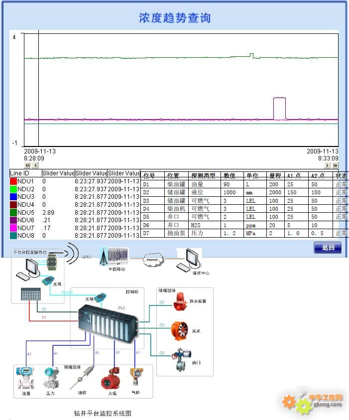Screen dimensions: 349x420
Task: Click the 浓度趋势查询 title
Action: pyautogui.click(x=175, y=18)
